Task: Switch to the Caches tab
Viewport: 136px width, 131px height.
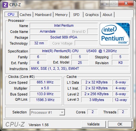Action: click(25, 15)
